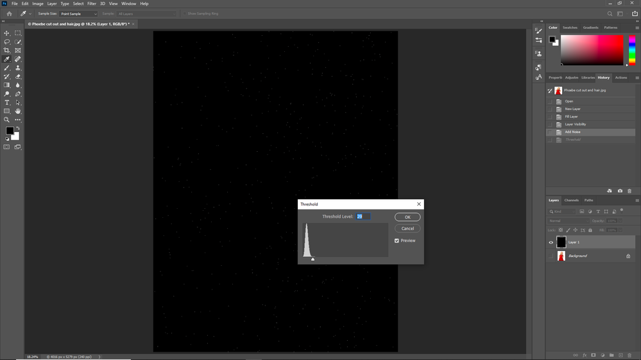Select the Hand tool
641x360 pixels.
pyautogui.click(x=17, y=111)
